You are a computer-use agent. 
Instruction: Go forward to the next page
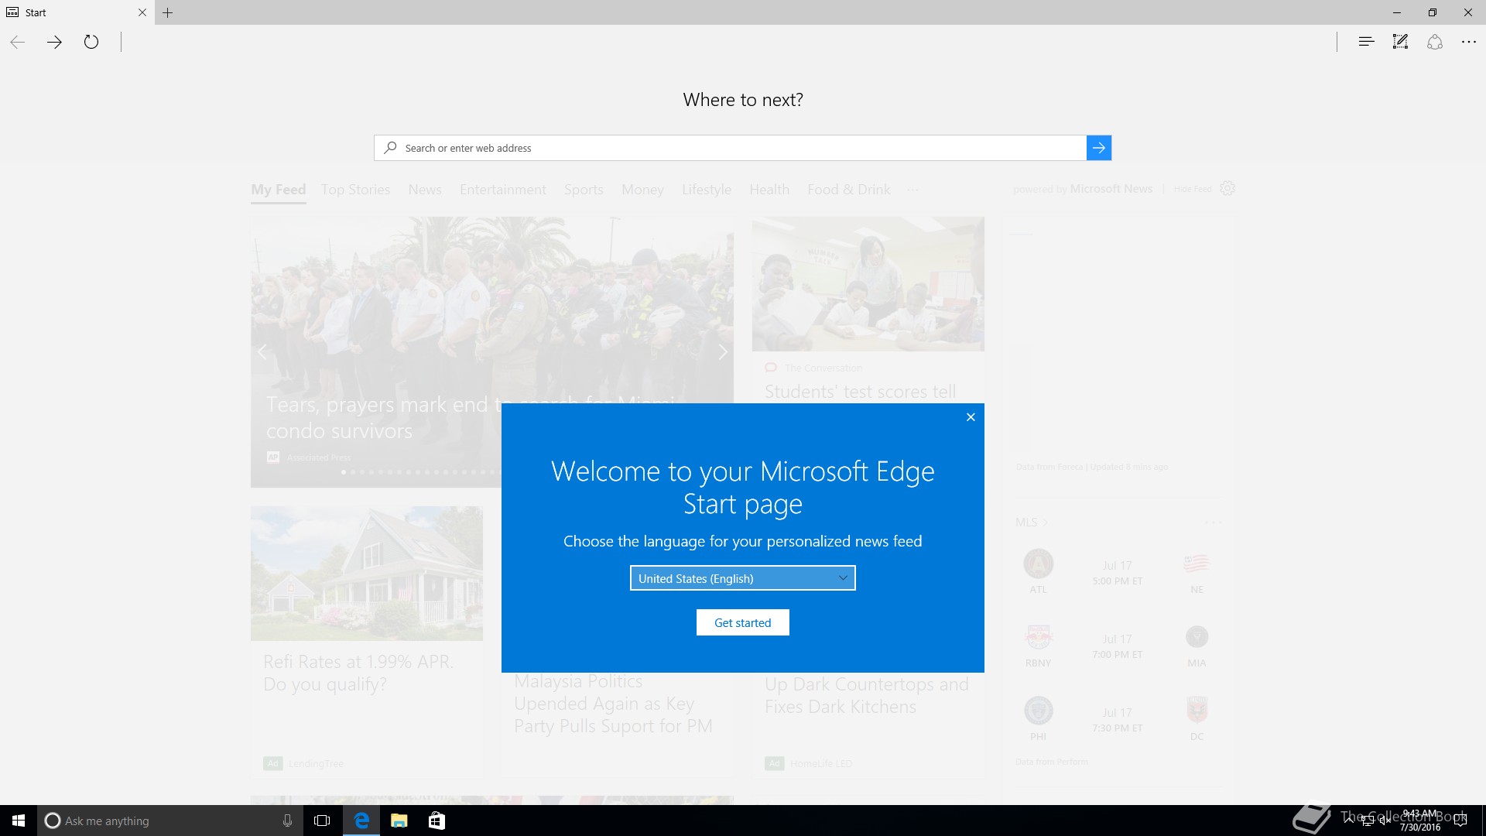tap(54, 42)
